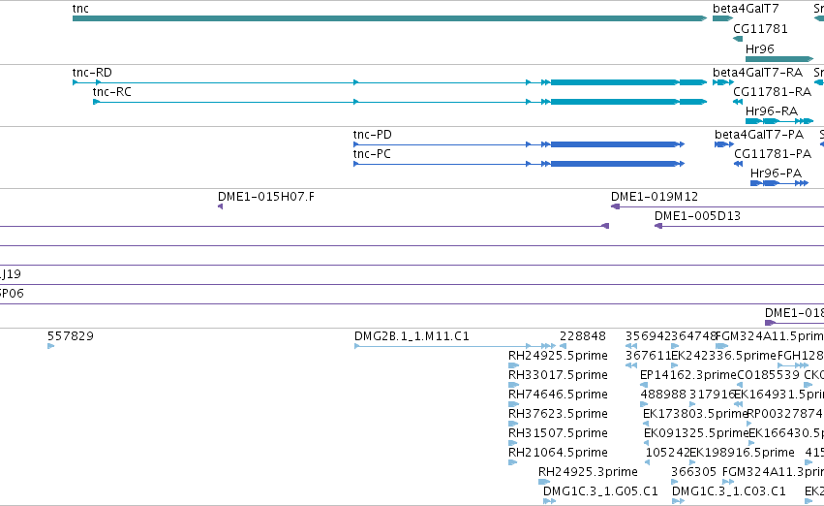Open the CG11781-PA protein label
824x506 pixels.
[773, 153]
